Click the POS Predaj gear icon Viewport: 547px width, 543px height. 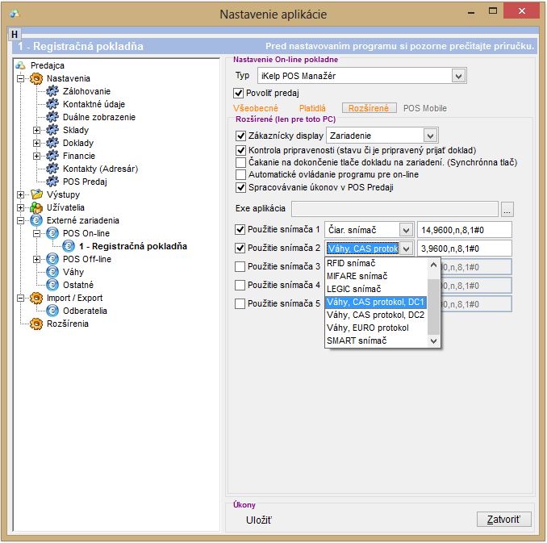point(52,182)
